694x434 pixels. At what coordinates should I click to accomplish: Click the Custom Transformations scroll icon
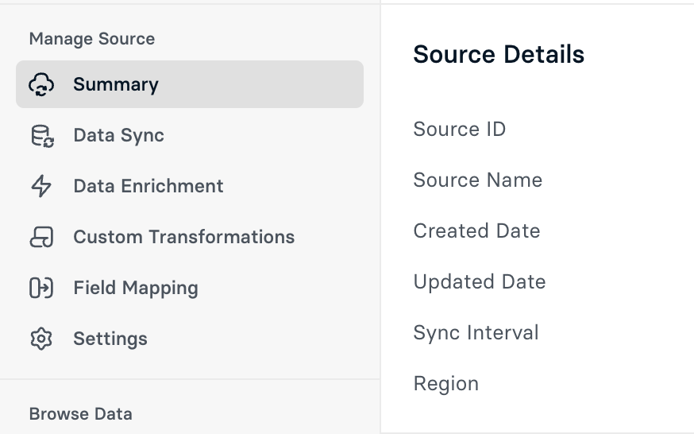click(41, 237)
